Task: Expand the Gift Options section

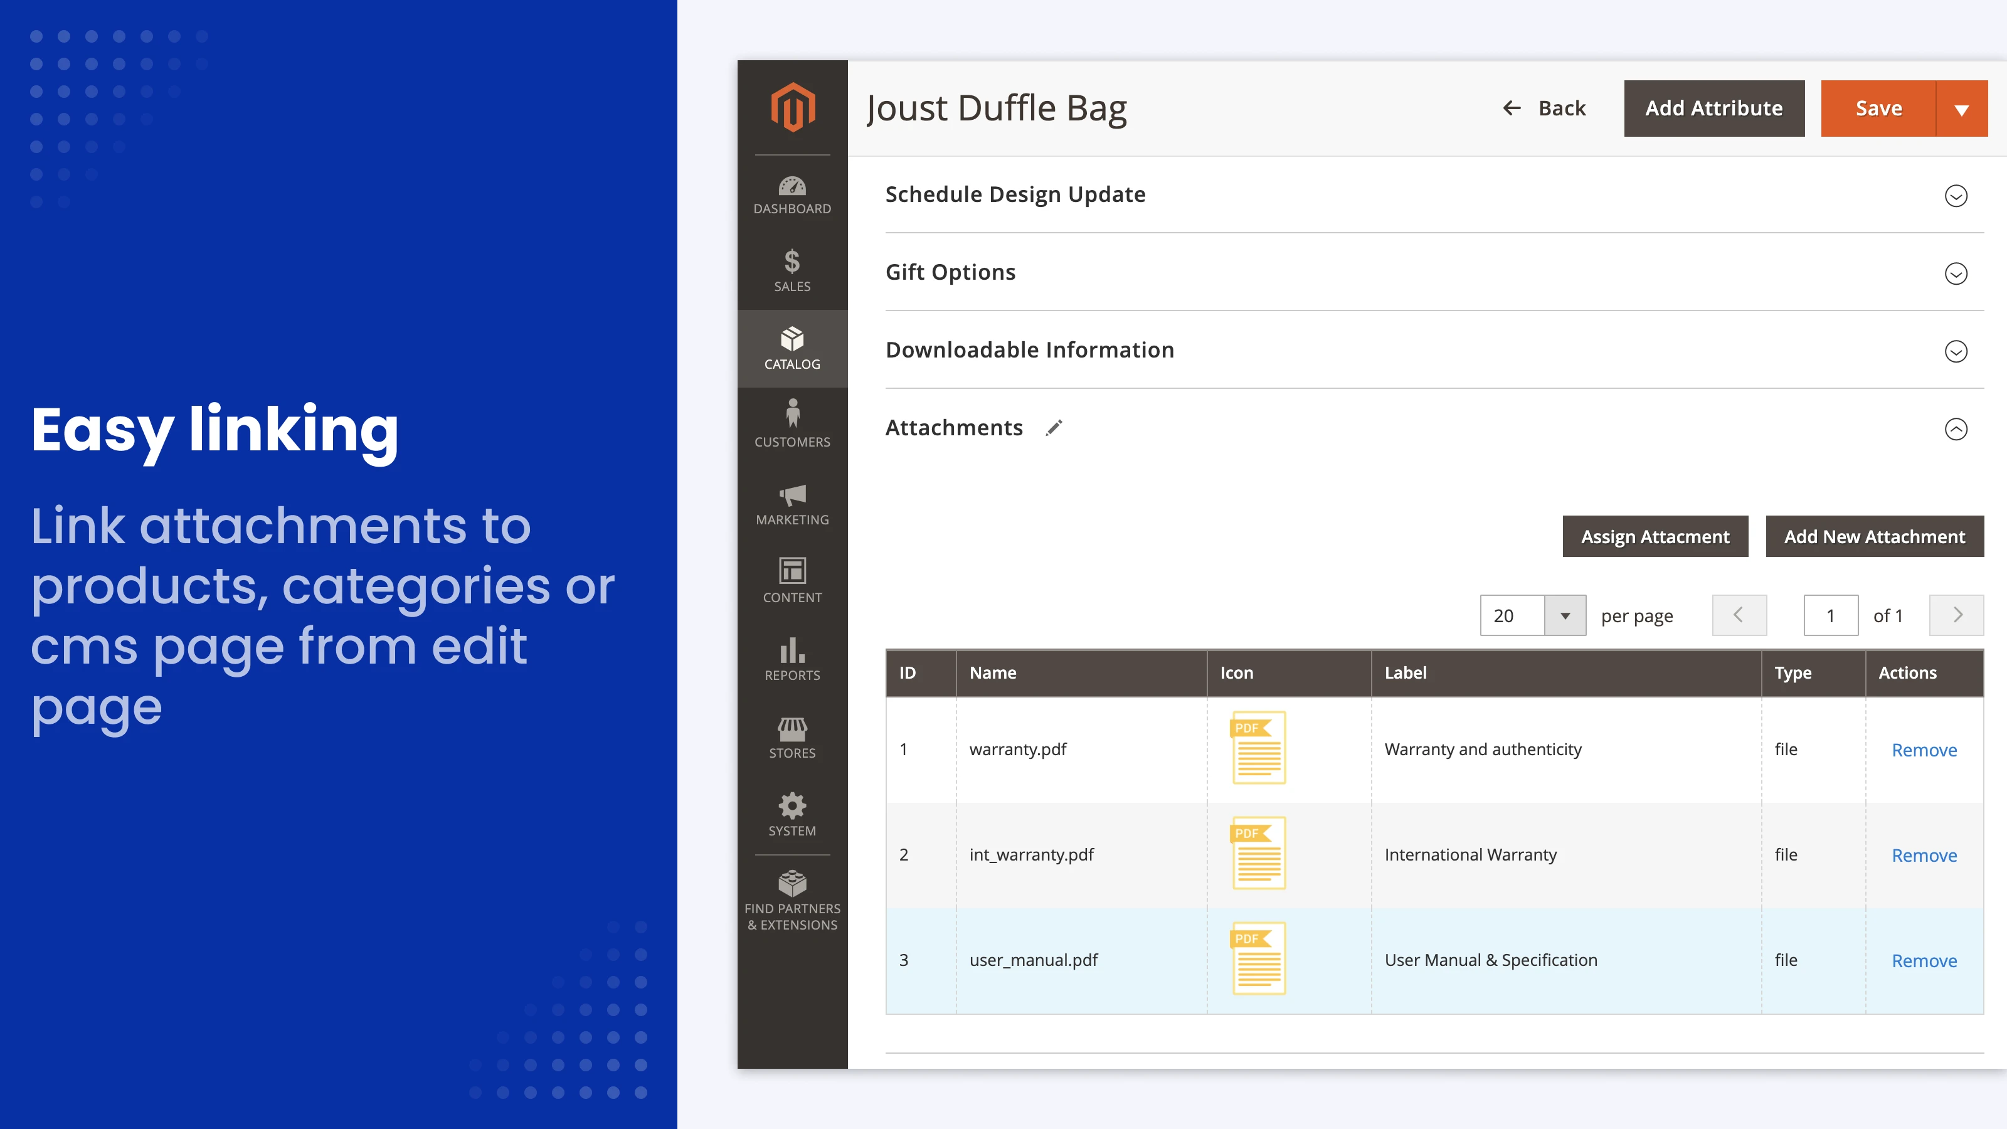Action: pos(1955,273)
